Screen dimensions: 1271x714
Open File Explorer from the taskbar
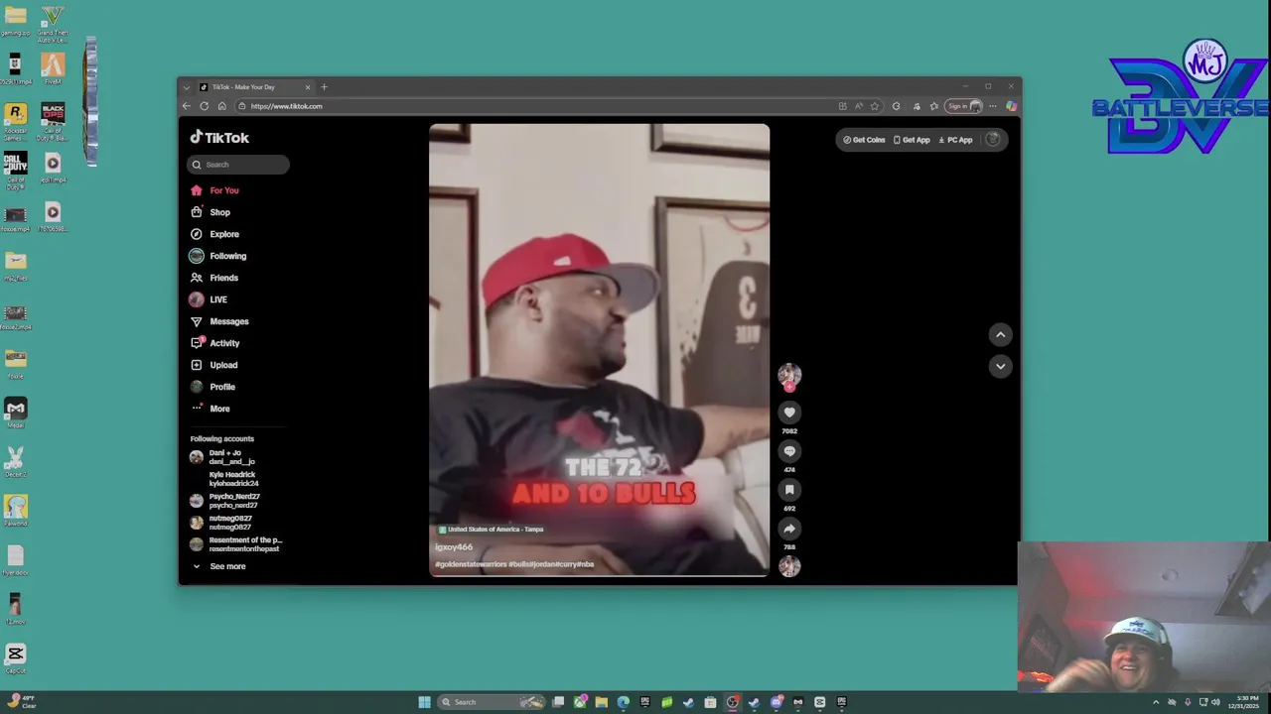(x=601, y=702)
